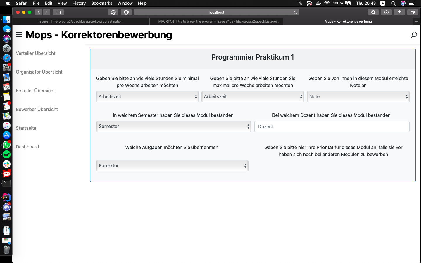Navigate to Startseite

click(x=26, y=128)
